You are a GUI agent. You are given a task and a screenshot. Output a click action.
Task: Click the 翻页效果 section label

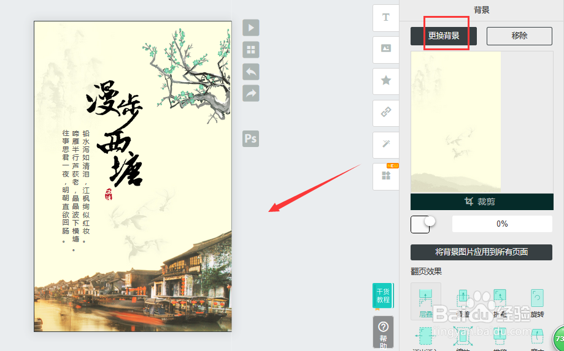(427, 271)
